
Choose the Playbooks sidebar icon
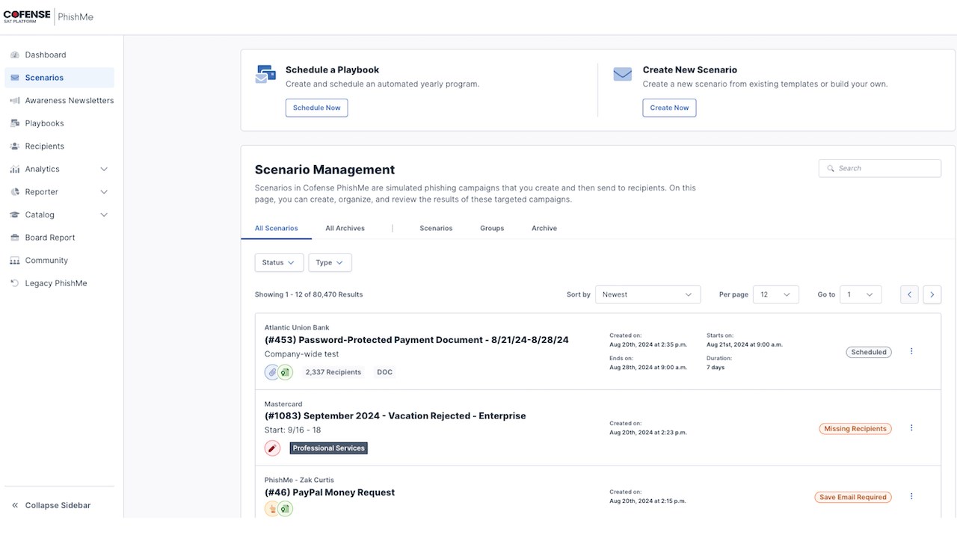pyautogui.click(x=15, y=123)
